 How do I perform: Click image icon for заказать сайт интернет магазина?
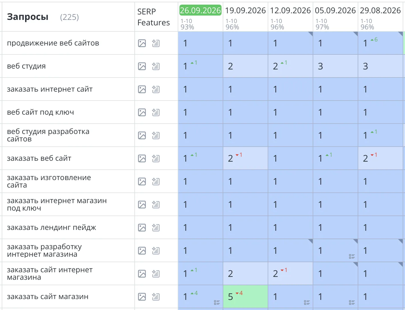tap(142, 274)
